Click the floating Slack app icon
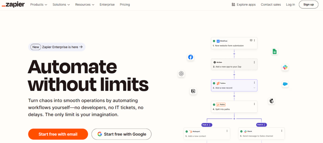This screenshot has width=323, height=143. point(285,67)
